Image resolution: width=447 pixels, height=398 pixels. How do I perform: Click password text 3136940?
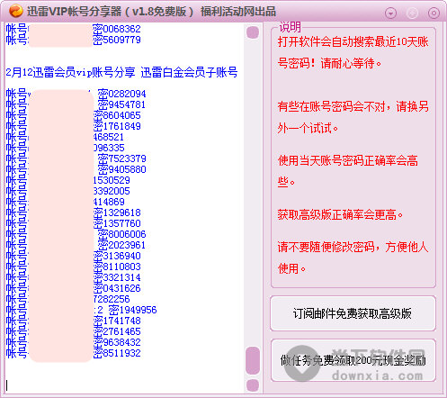[x=121, y=256]
